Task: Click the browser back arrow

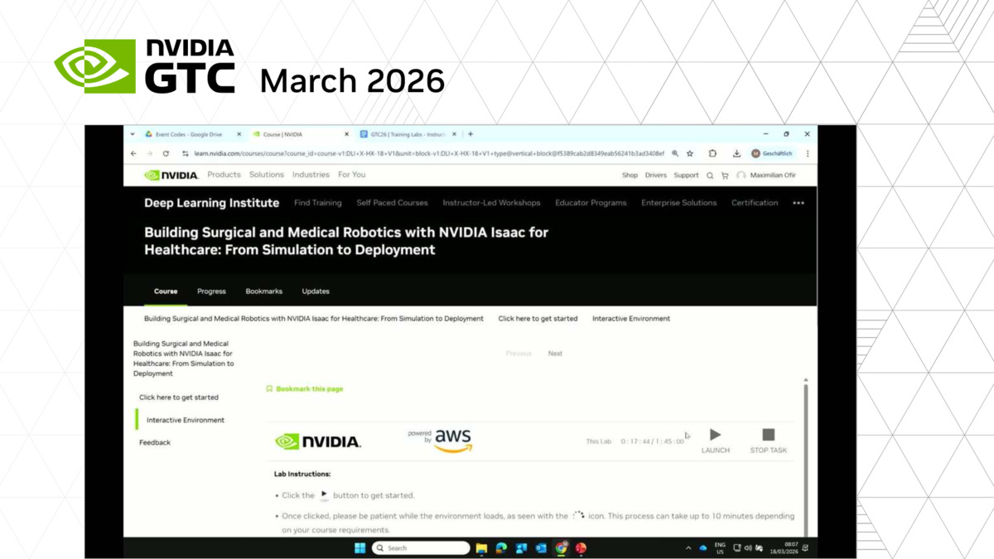Action: coord(133,153)
